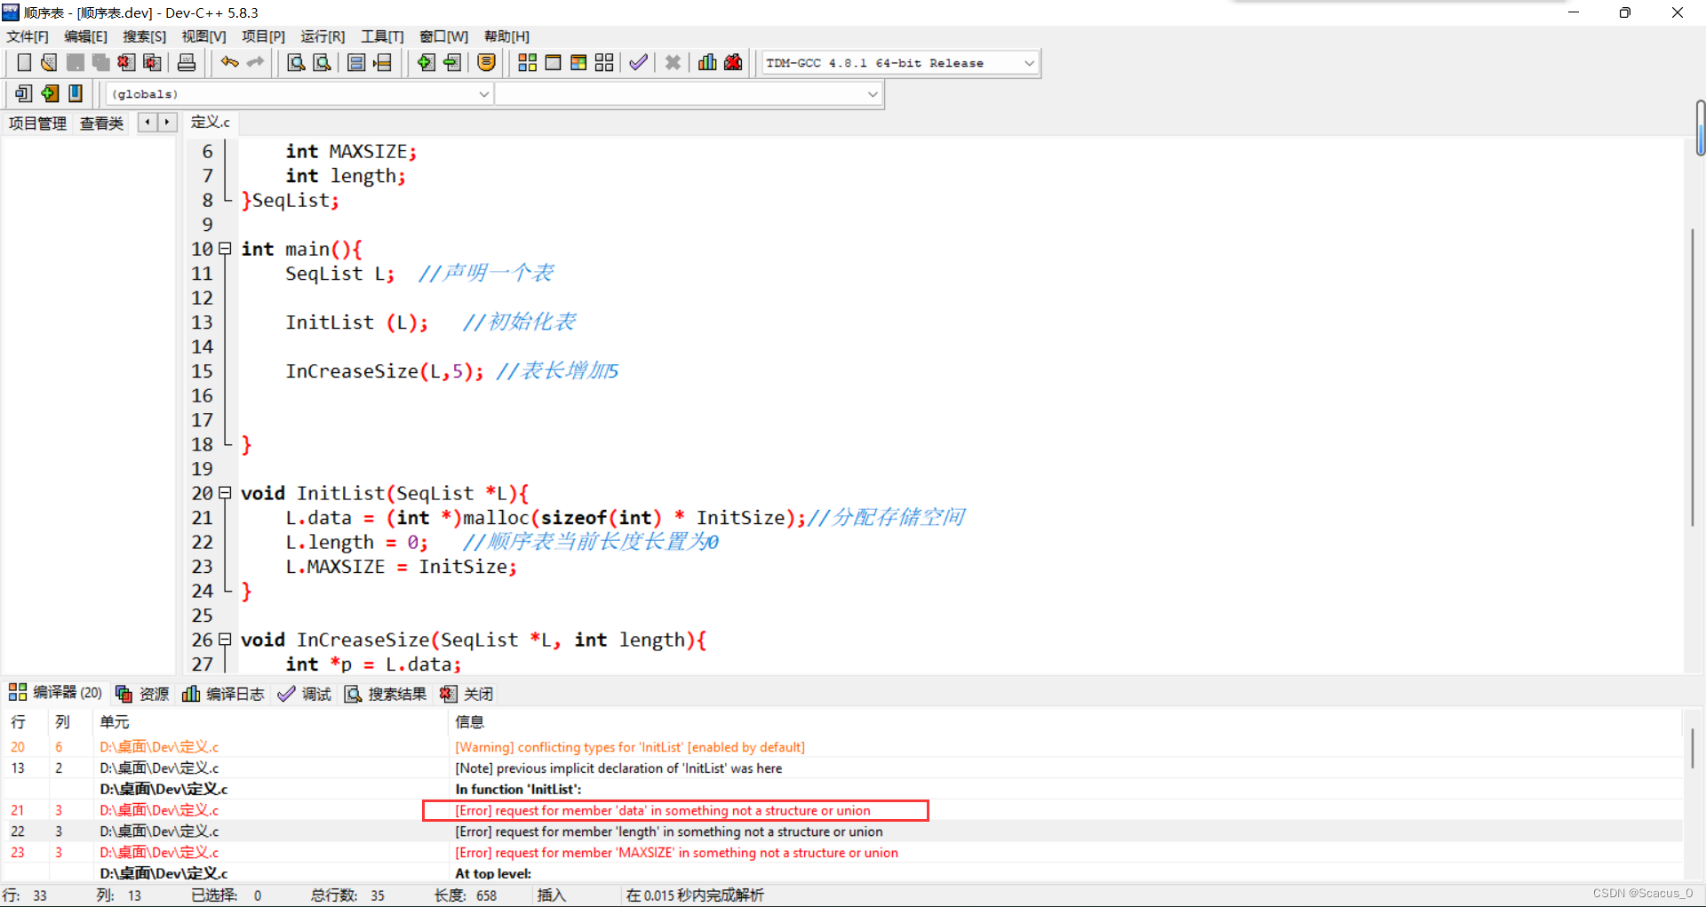The height and width of the screenshot is (907, 1706).
Task: Switch to the 查看类 panel tab
Action: (101, 123)
